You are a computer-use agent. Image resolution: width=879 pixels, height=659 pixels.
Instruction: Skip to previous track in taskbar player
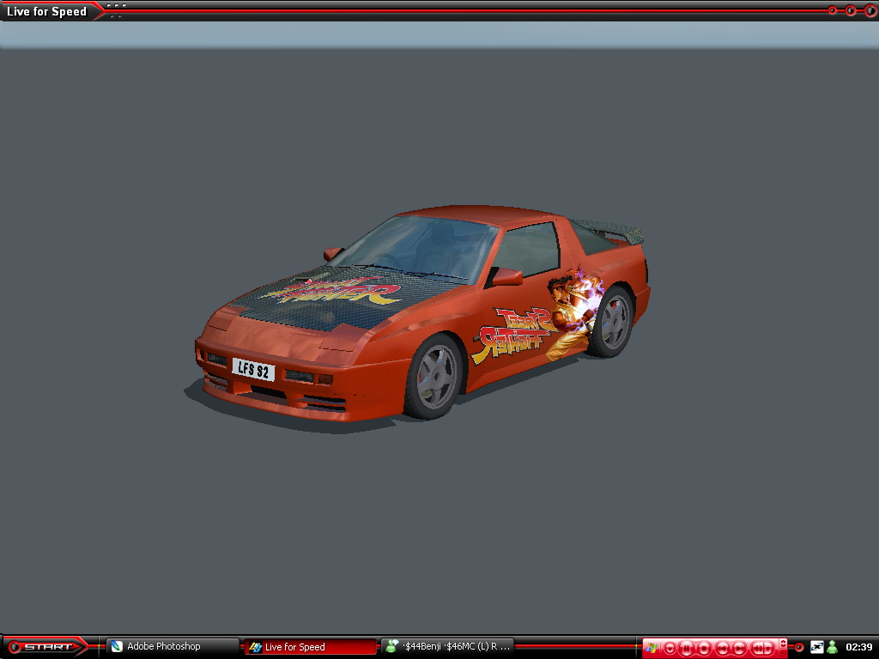pyautogui.click(x=723, y=649)
